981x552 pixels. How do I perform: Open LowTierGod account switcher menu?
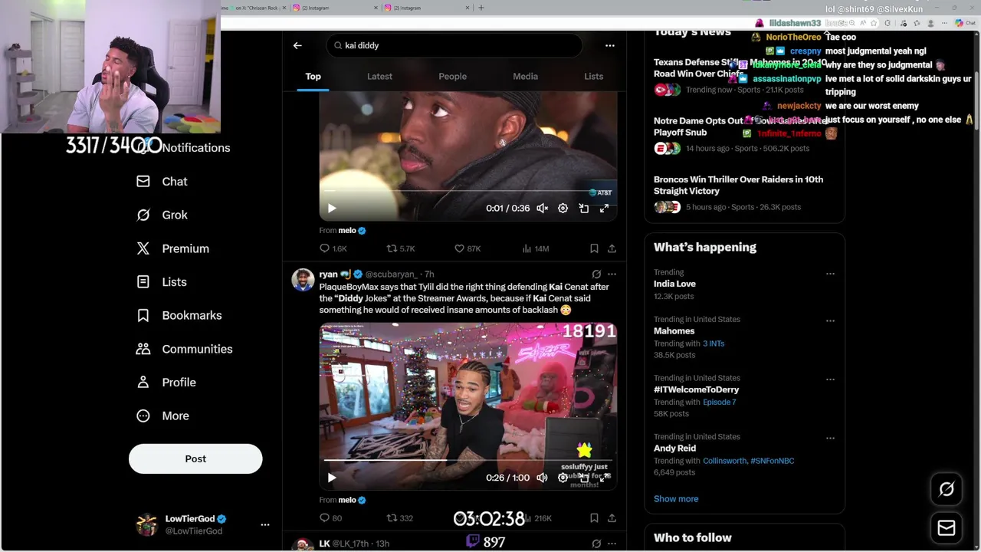coord(265,524)
